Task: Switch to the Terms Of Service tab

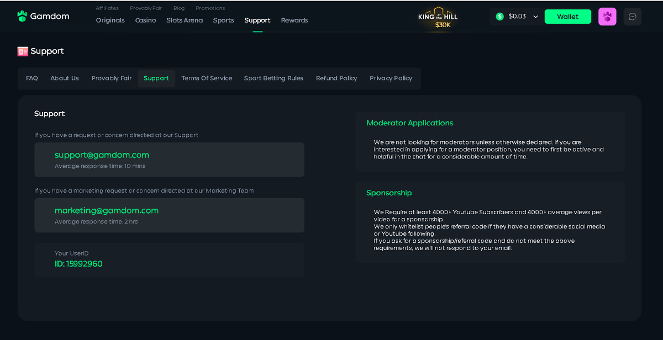Action: pos(207,78)
